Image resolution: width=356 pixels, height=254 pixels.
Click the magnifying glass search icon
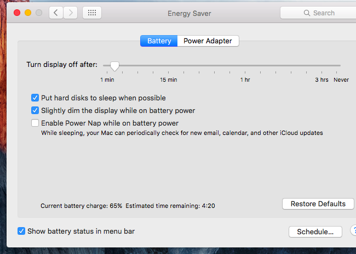307,13
